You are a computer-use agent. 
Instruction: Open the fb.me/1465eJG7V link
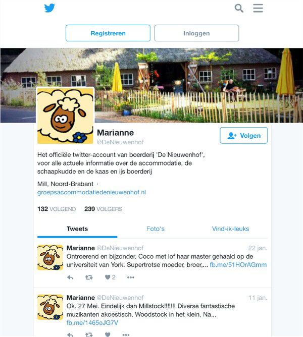tap(92, 323)
